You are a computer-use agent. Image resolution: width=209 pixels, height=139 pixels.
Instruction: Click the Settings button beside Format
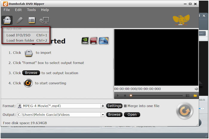click(114, 106)
